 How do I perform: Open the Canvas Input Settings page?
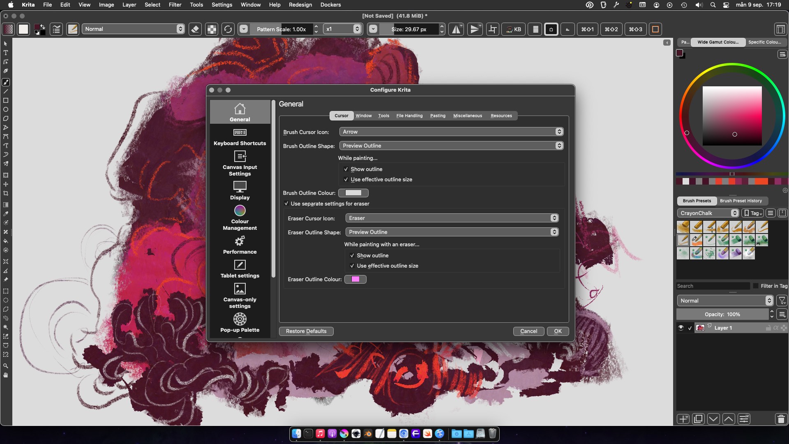click(x=240, y=163)
